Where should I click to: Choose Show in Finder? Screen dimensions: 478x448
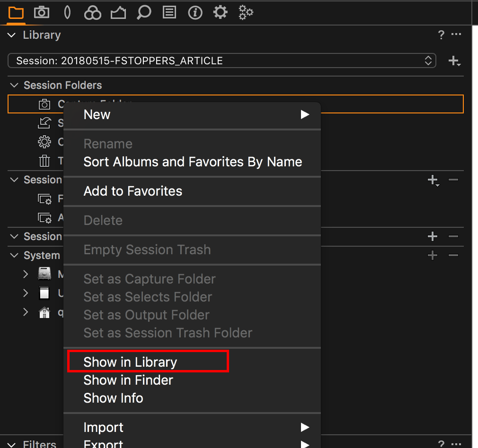192,380
